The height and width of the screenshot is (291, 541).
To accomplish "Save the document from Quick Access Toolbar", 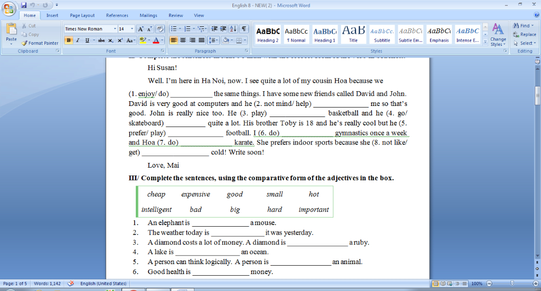I will [23, 5].
